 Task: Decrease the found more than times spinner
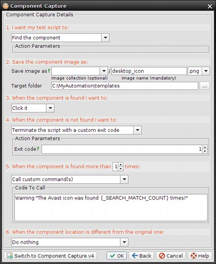pyautogui.click(x=121, y=168)
